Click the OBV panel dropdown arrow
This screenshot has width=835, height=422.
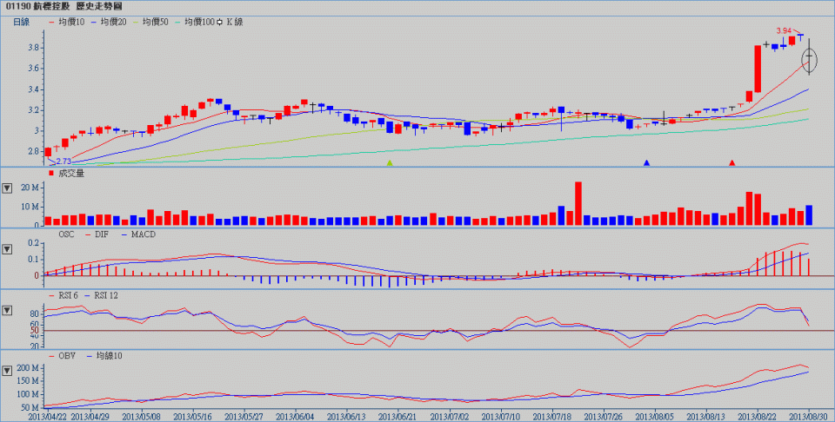8,369
